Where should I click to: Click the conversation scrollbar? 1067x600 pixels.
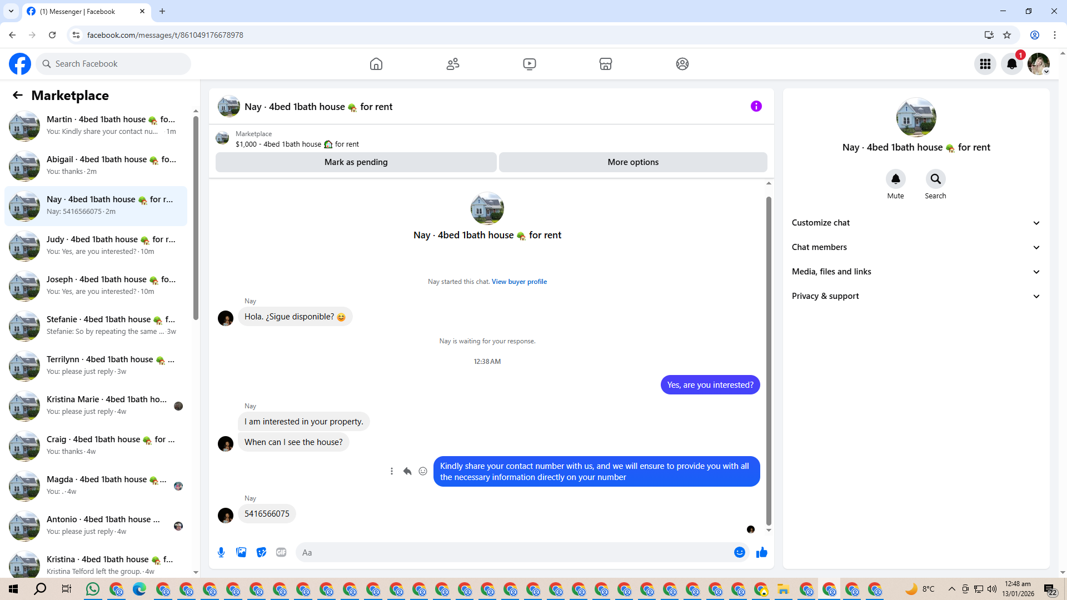tap(769, 361)
